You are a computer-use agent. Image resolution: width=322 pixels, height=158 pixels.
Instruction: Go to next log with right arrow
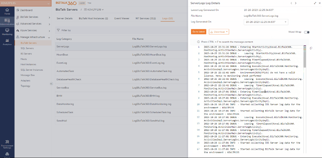pyautogui.click(x=296, y=3)
